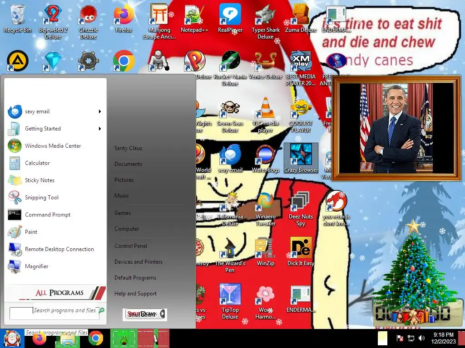Open Help and Support
The image size is (465, 348).
135,294
